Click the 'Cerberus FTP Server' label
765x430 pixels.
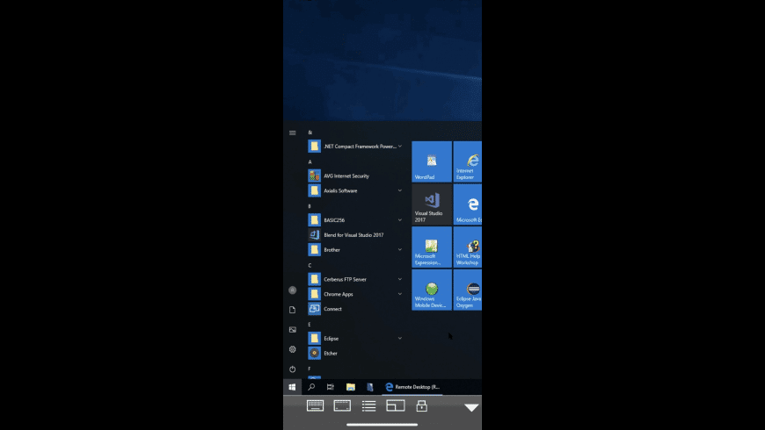tap(345, 280)
